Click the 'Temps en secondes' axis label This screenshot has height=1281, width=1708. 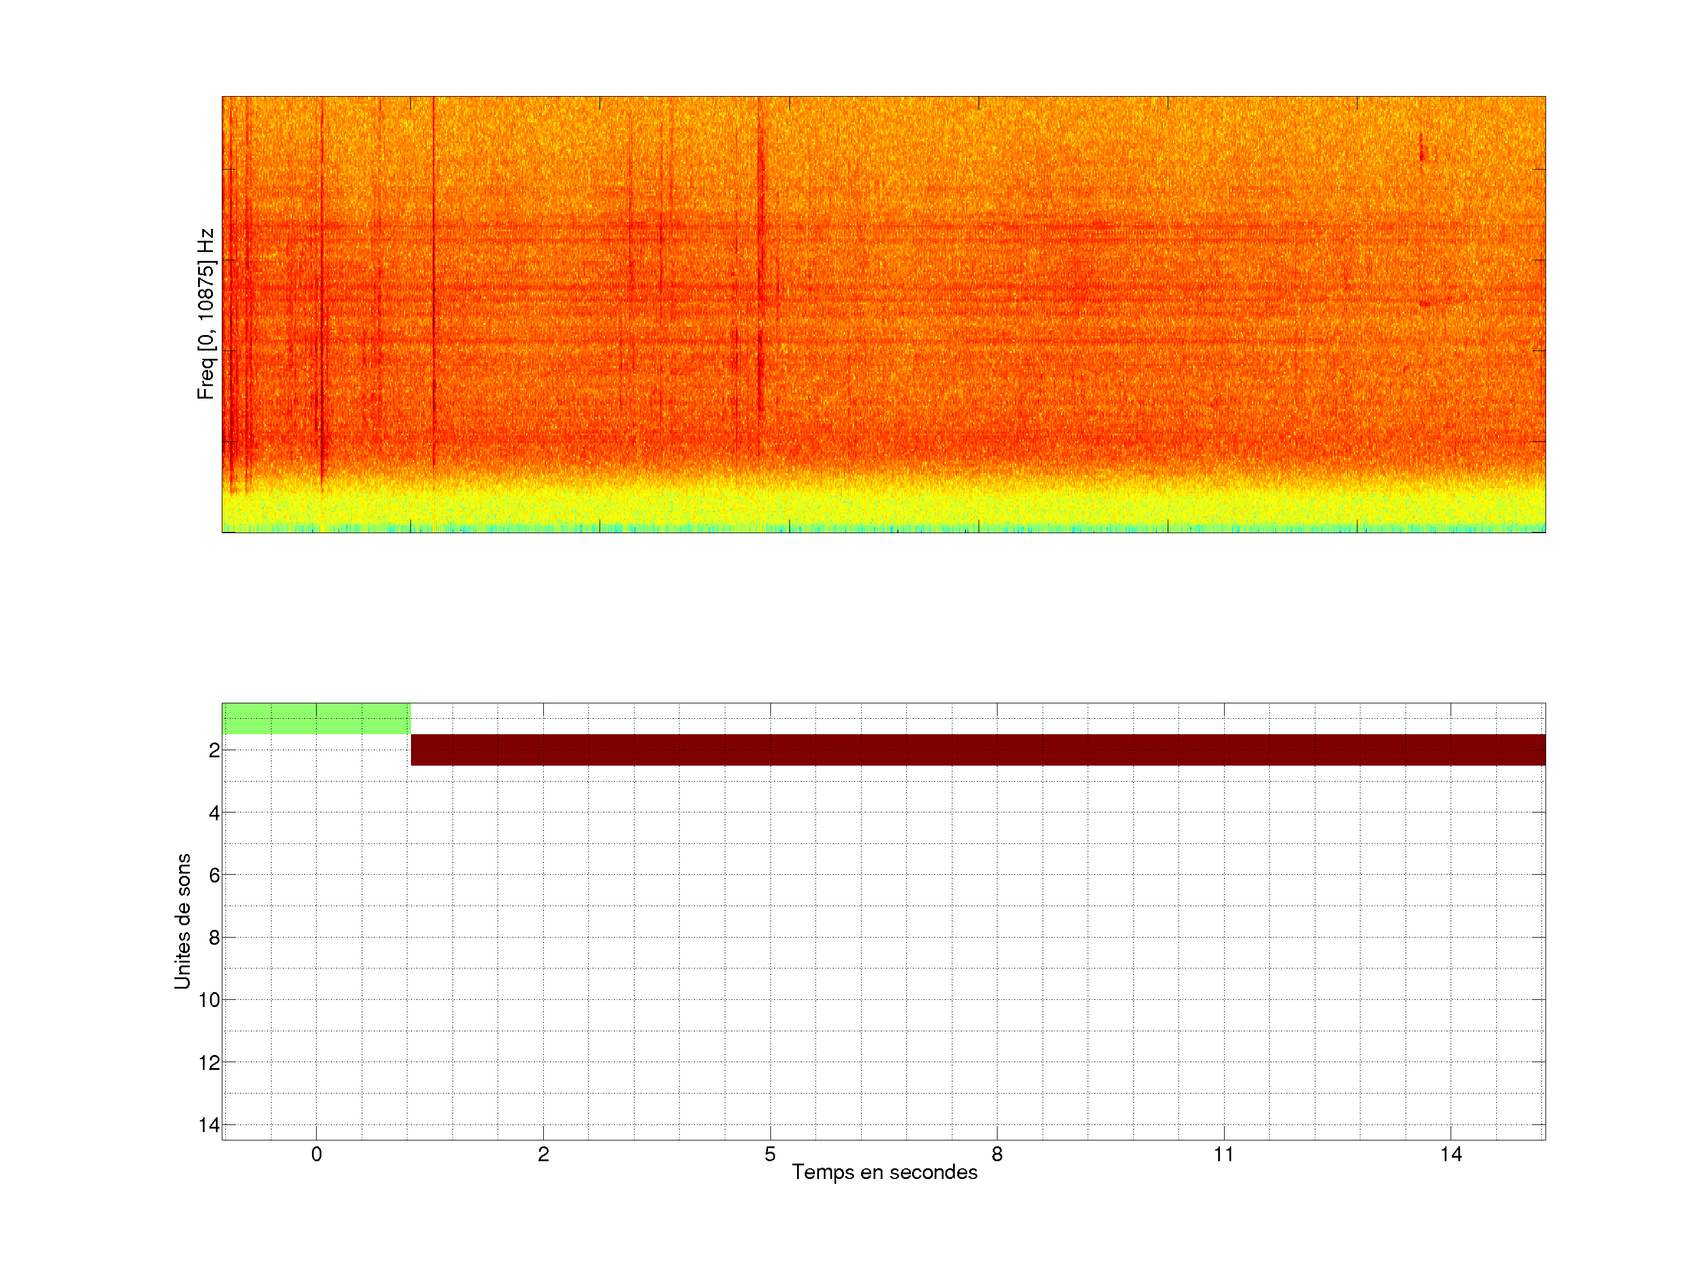point(884,1172)
